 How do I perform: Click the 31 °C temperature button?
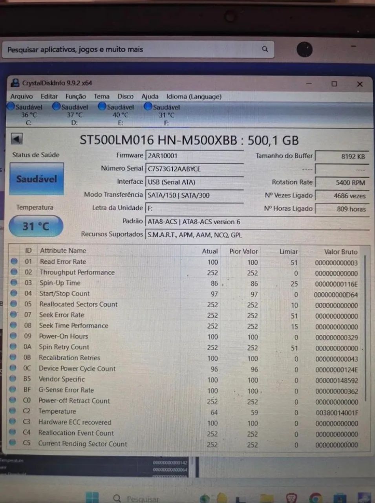coord(36,226)
